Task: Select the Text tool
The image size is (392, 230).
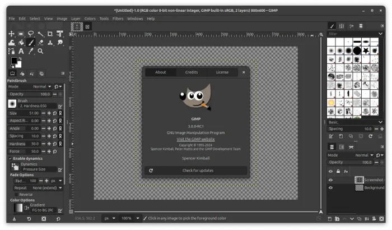Action: (21, 52)
